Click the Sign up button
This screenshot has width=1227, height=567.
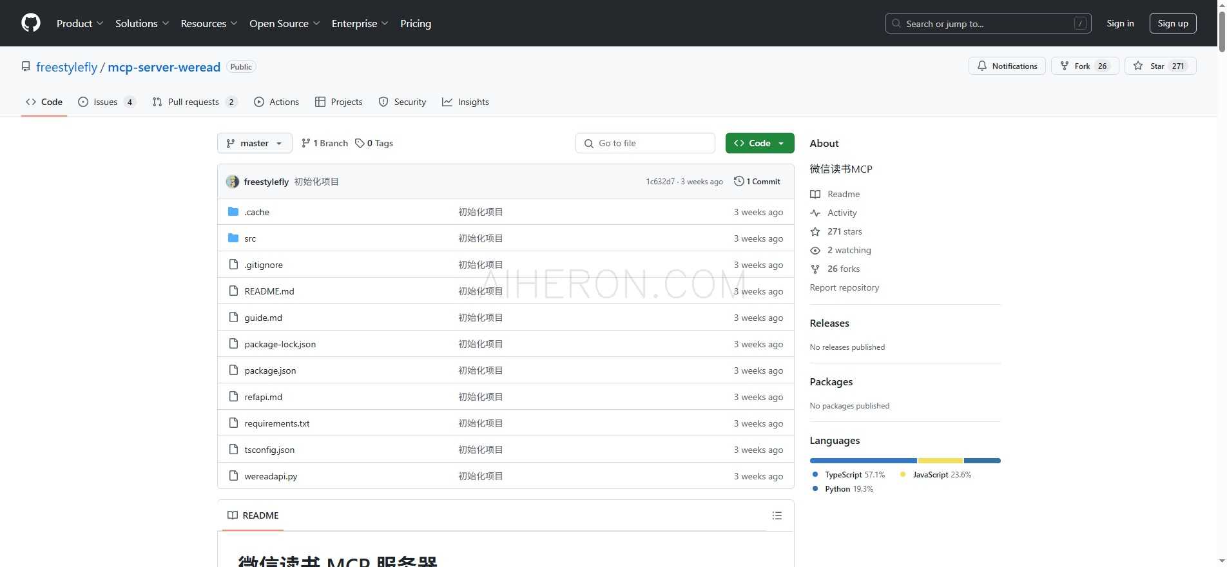1173,23
